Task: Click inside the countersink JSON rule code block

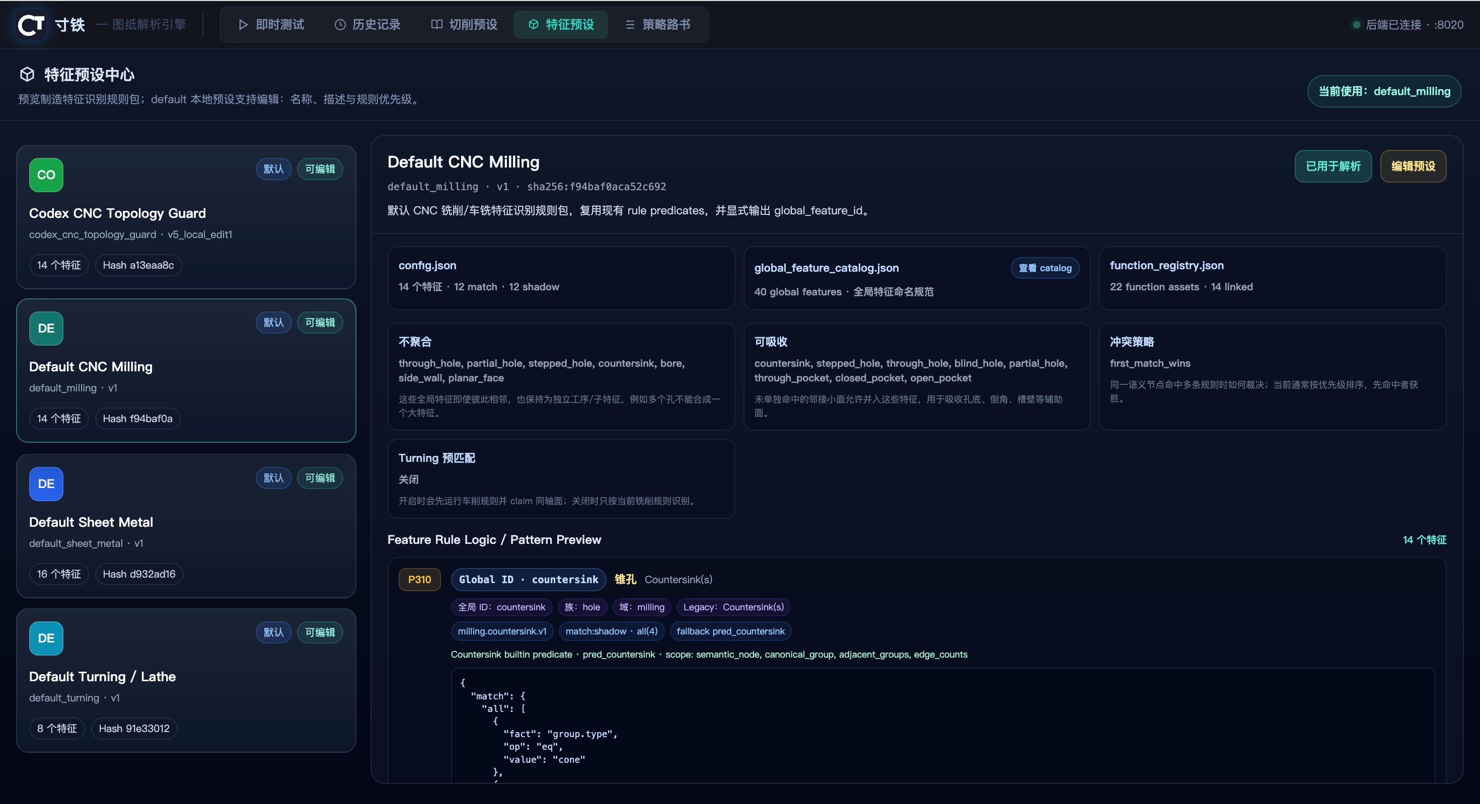Action: coord(943,726)
